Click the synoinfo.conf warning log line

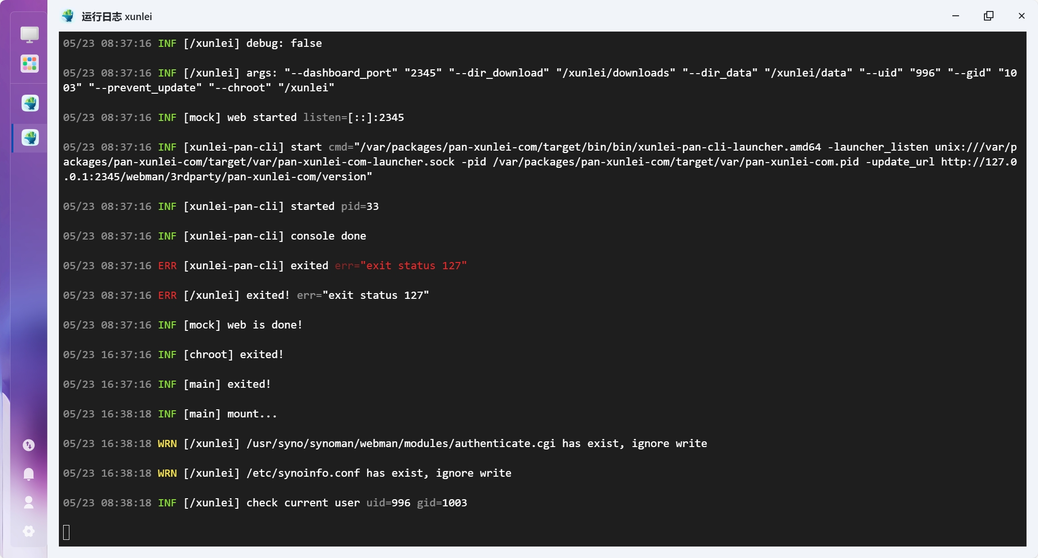[287, 473]
